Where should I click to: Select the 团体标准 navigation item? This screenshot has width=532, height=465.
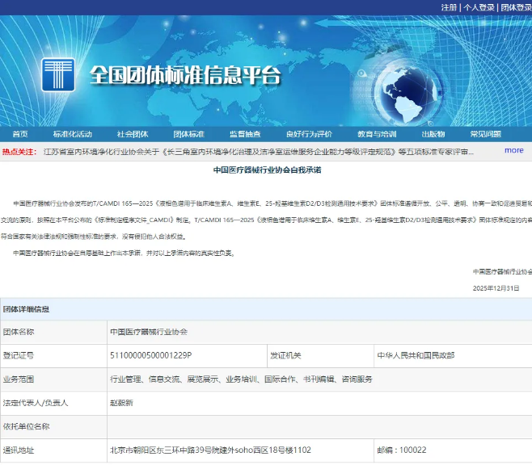coord(188,134)
